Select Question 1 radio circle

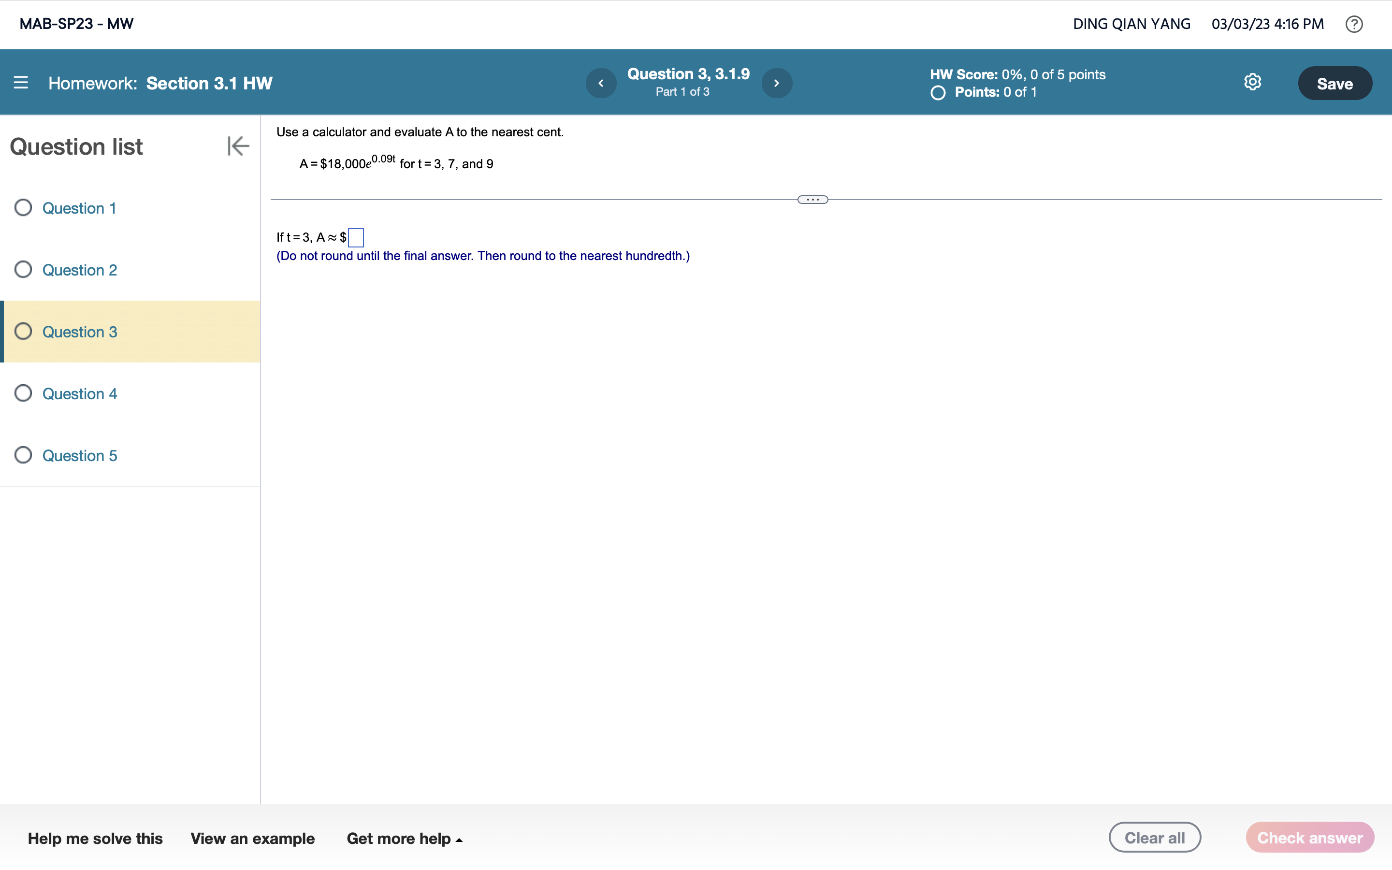[x=23, y=208]
